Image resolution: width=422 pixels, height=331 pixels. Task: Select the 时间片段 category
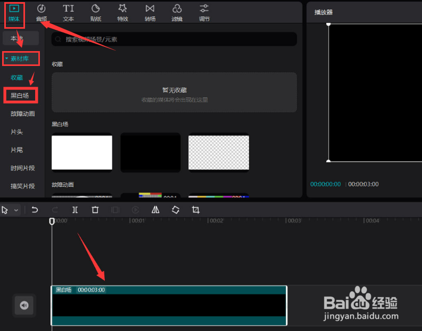pyautogui.click(x=22, y=168)
